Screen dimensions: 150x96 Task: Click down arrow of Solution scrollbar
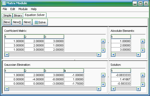[x=143, y=85]
